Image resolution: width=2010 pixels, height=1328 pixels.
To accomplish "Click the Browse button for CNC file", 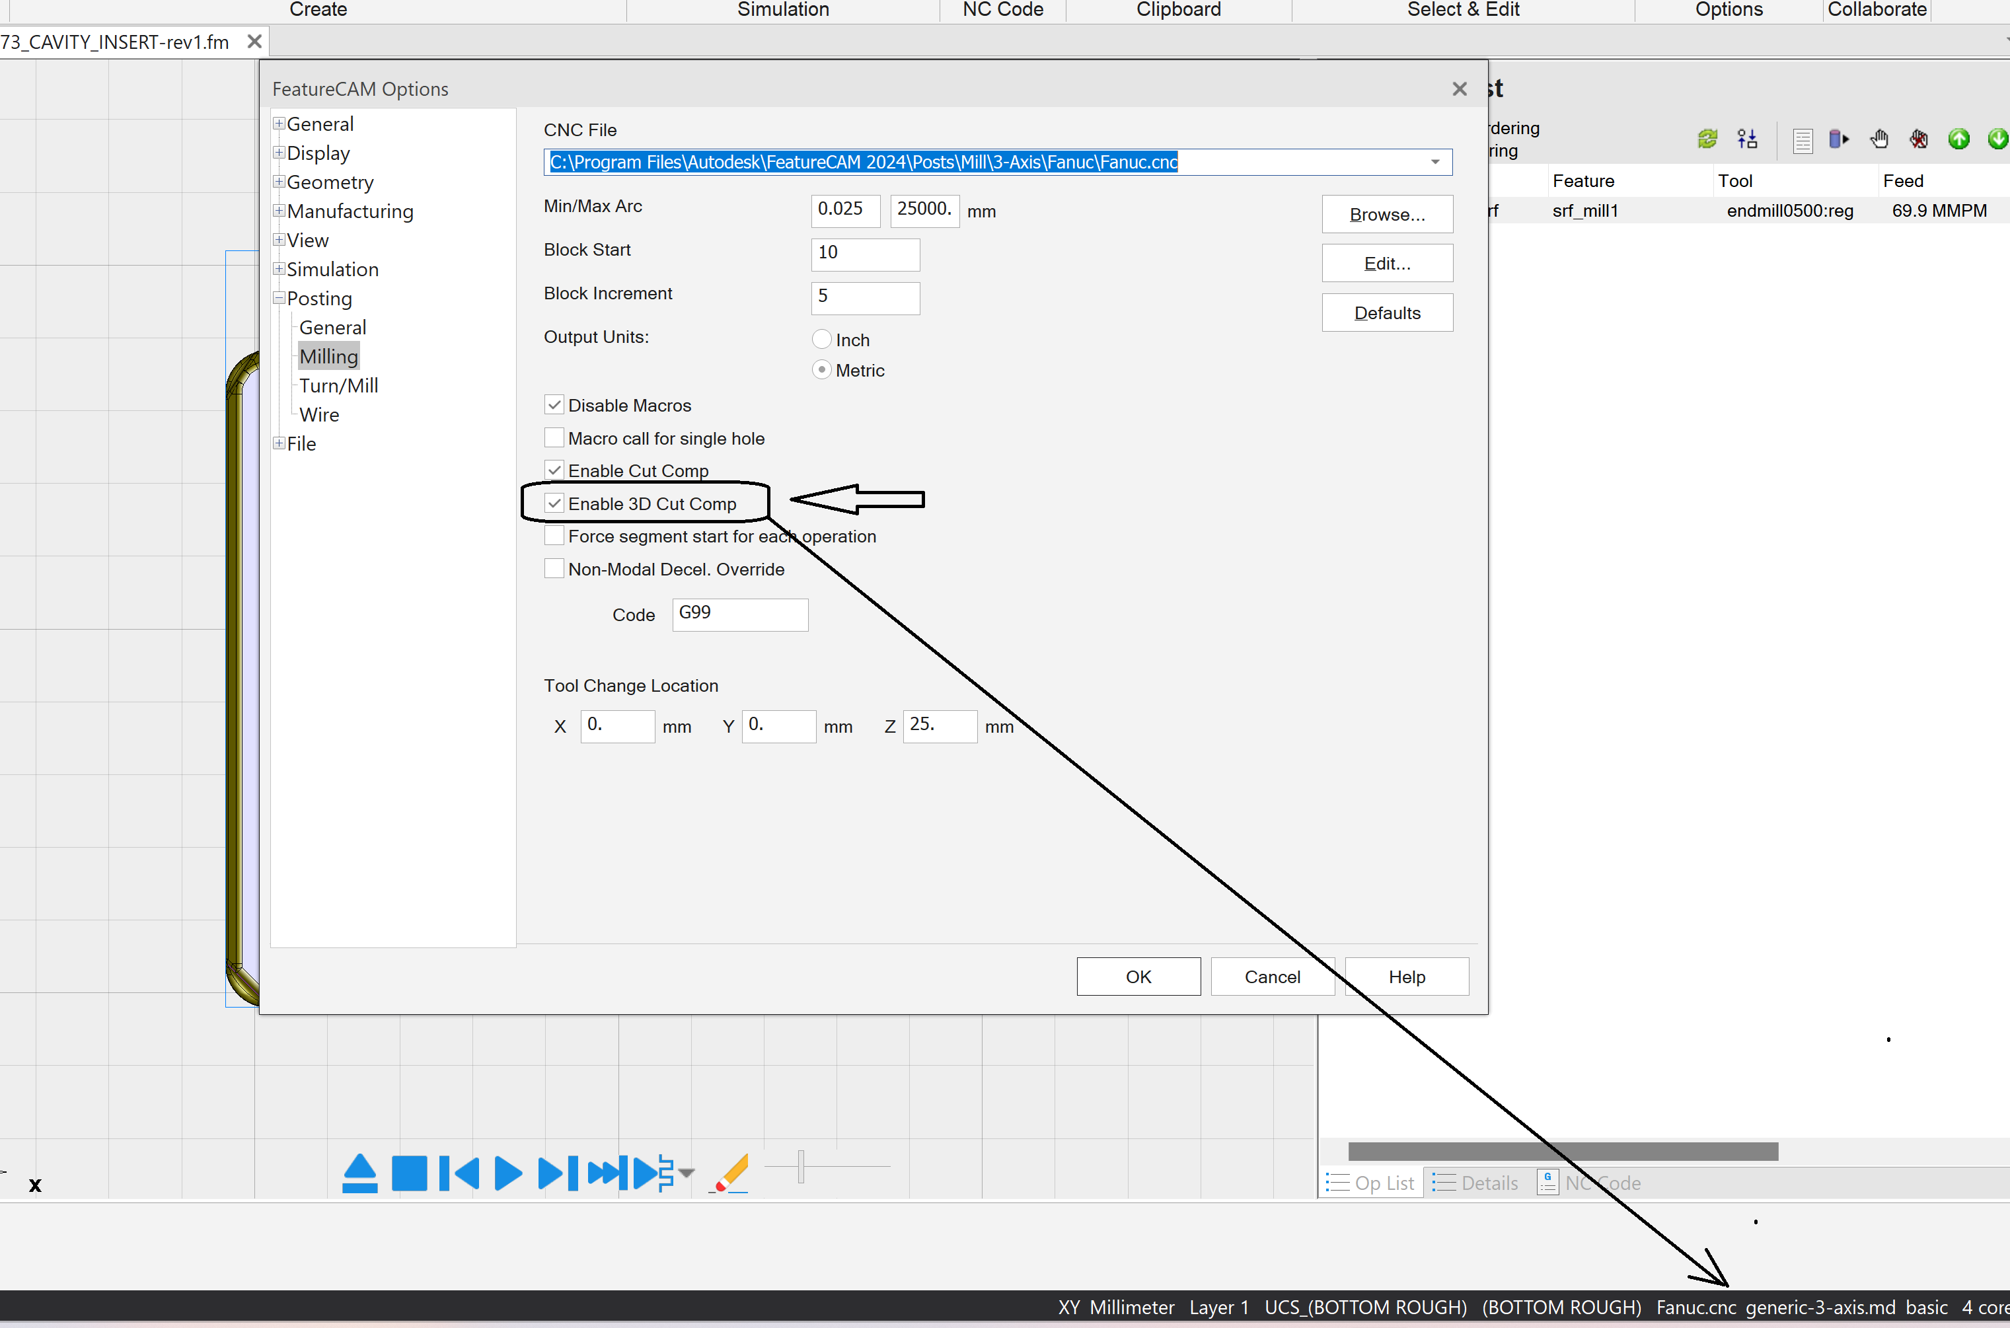I will (x=1387, y=213).
